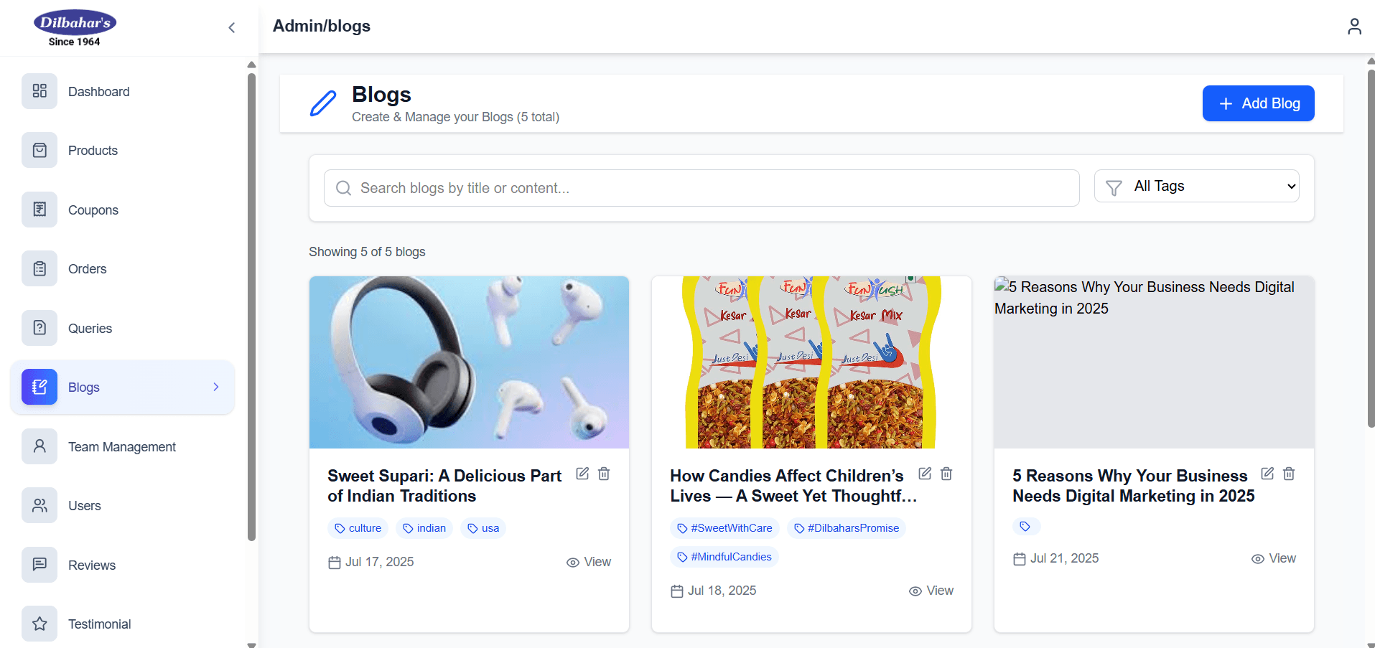
Task: View the blog dated Jul 18, 2025
Action: [931, 591]
